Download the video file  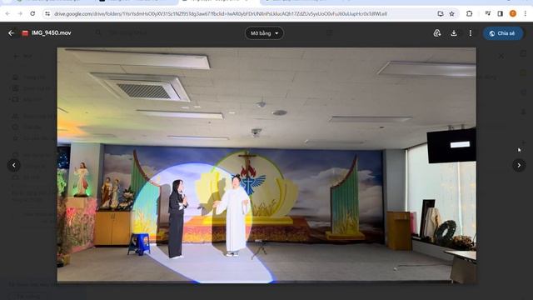coord(454,33)
